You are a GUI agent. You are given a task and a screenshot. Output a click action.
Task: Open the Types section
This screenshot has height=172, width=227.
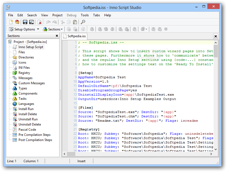23,88
